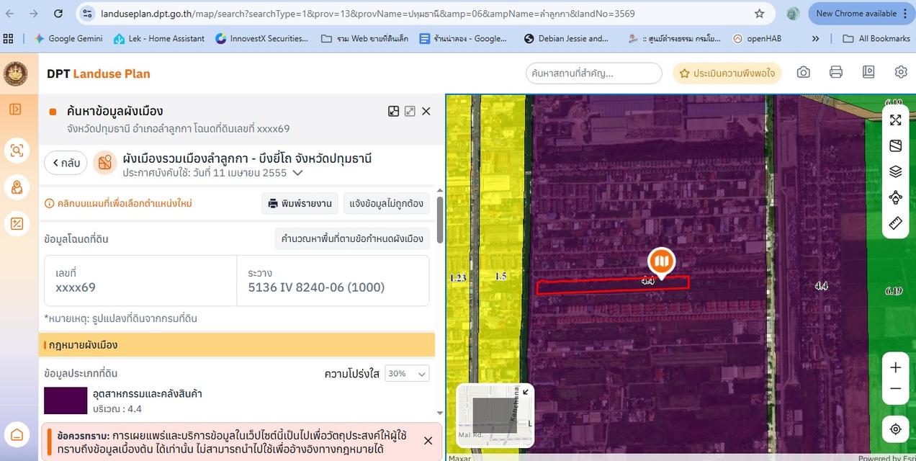Screen dimensions: 916x461
Task: Expand the overview minimap arrow
Action: [x=525, y=392]
